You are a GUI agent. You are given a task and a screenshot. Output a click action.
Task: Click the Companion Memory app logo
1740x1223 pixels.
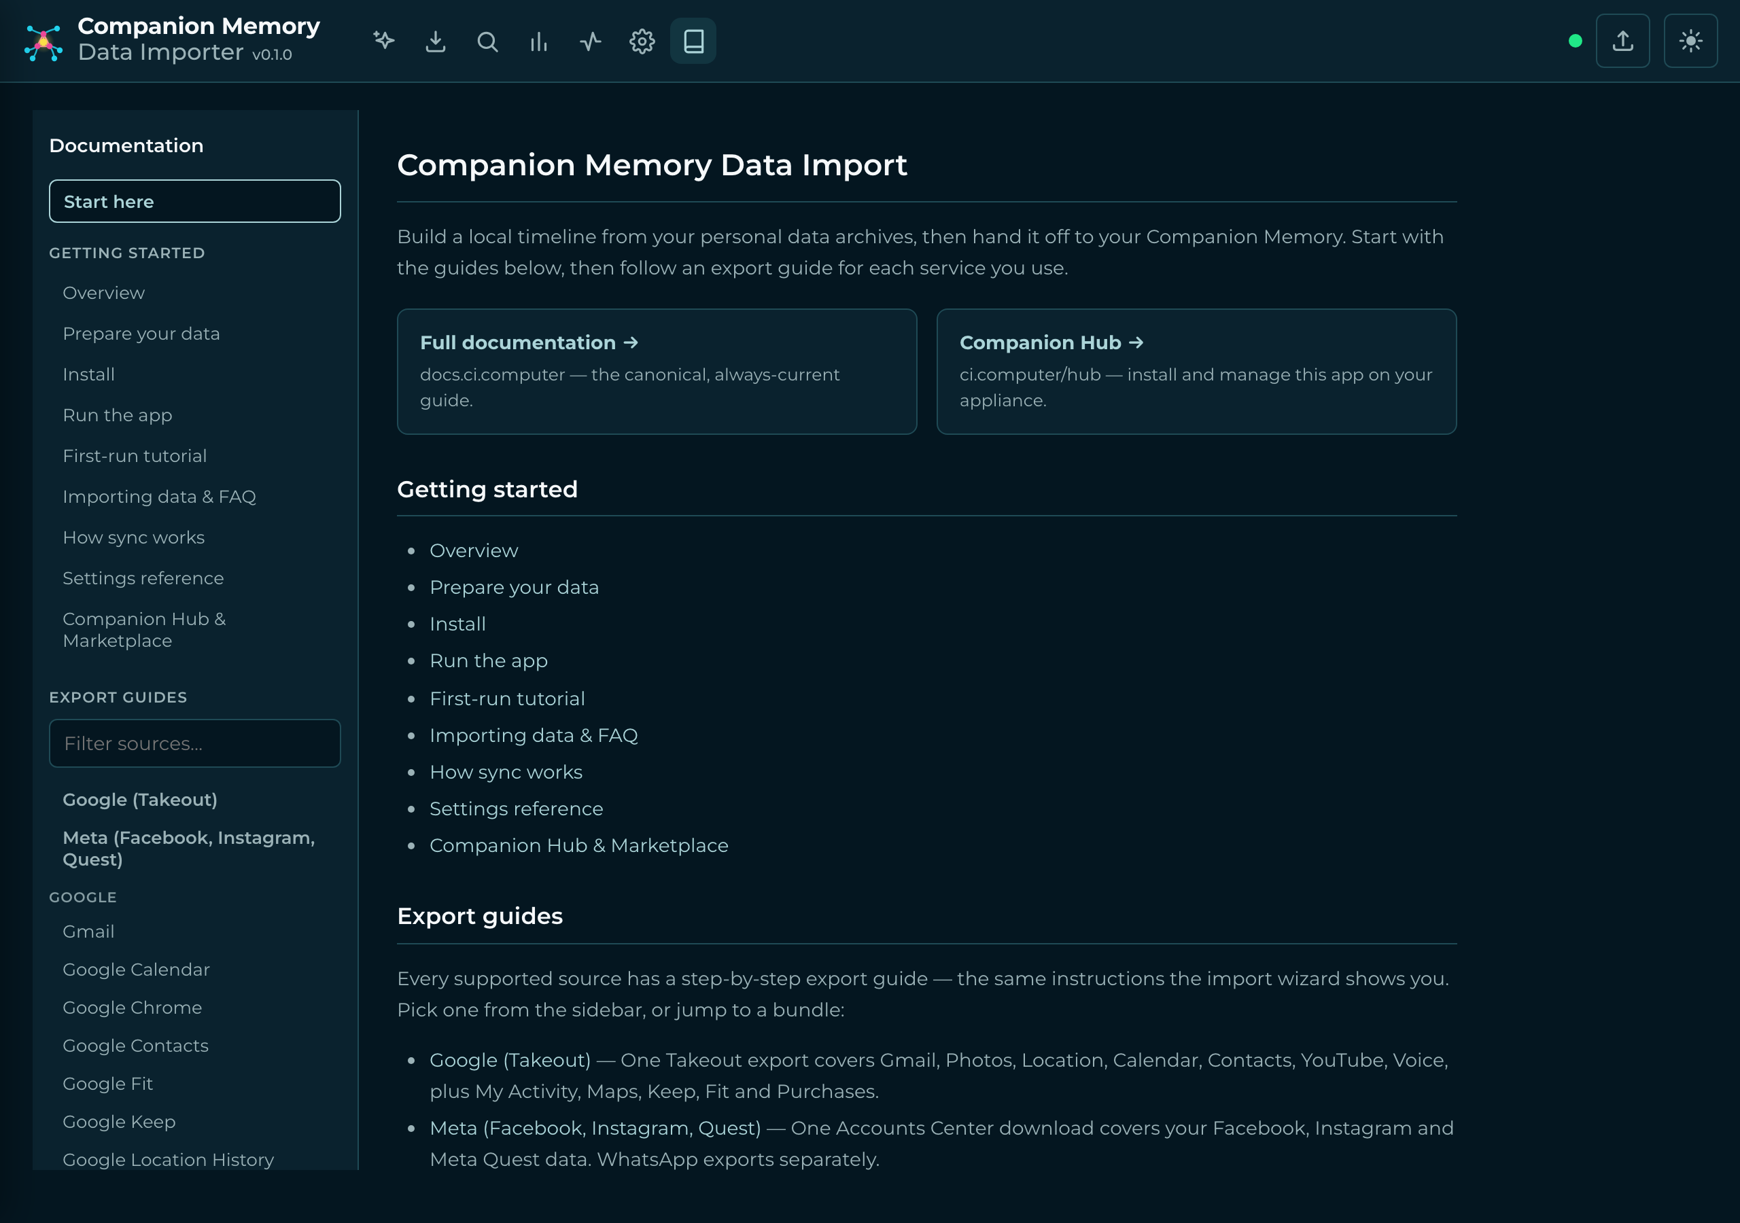pyautogui.click(x=43, y=42)
